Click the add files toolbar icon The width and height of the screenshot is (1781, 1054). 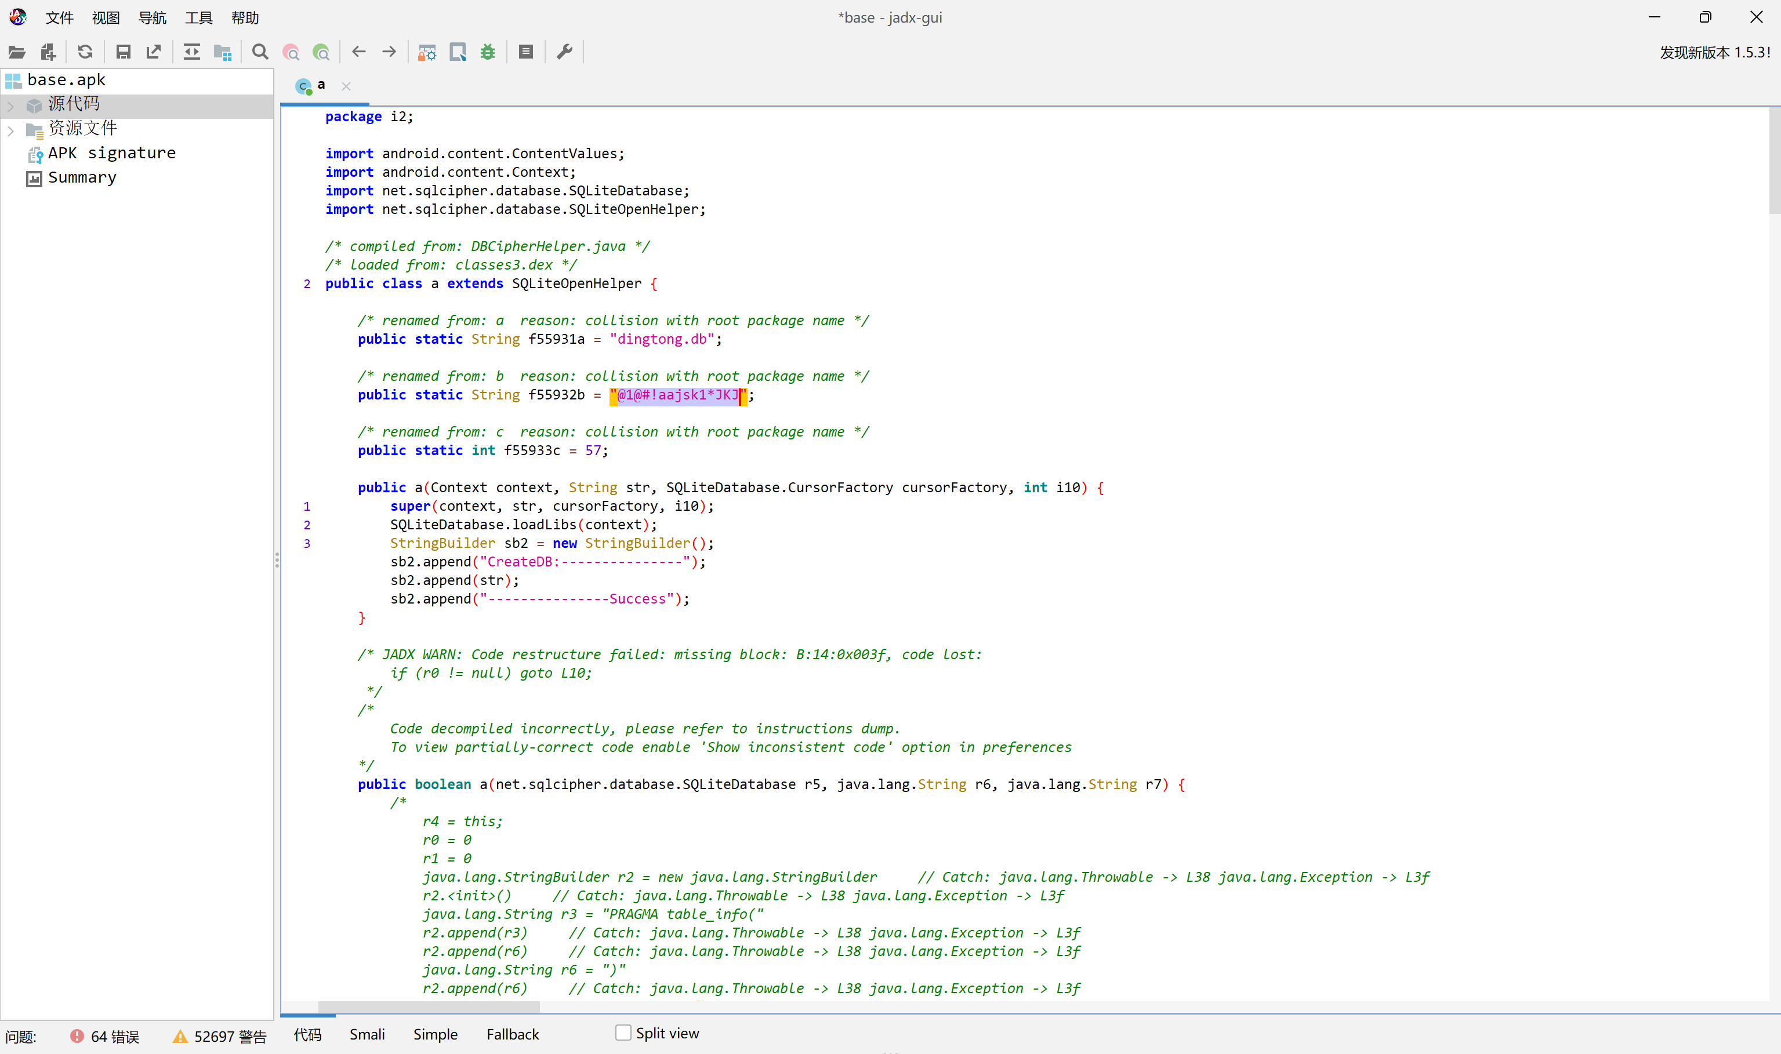point(48,52)
